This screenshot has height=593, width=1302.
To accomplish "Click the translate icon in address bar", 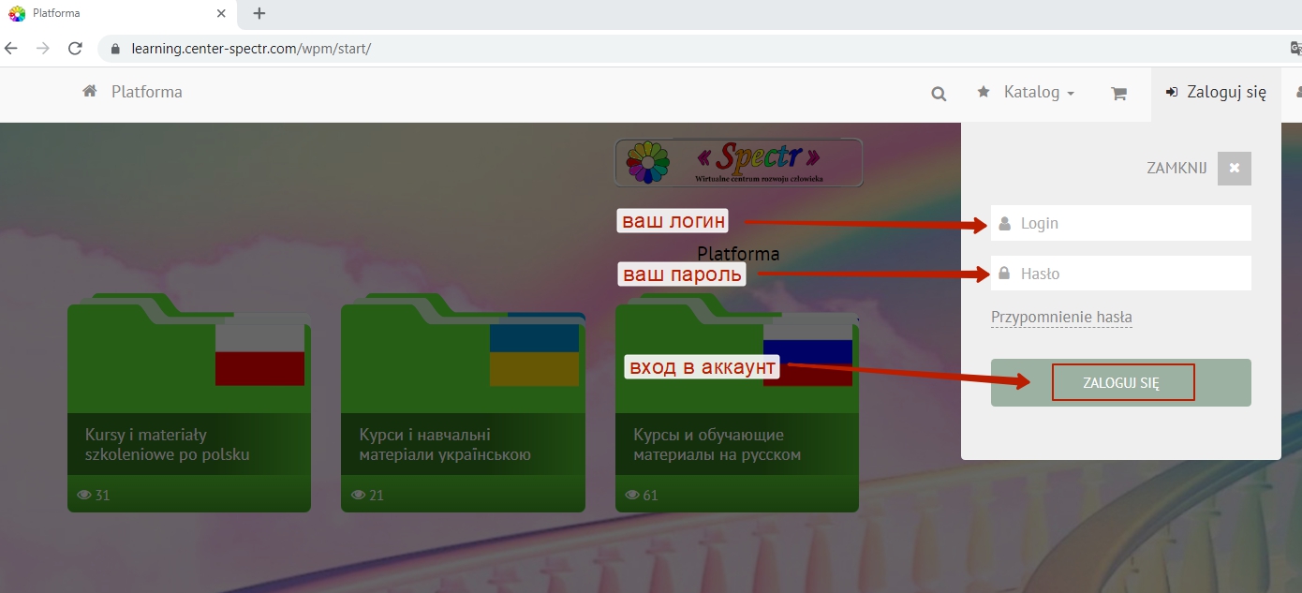I will 1295,49.
